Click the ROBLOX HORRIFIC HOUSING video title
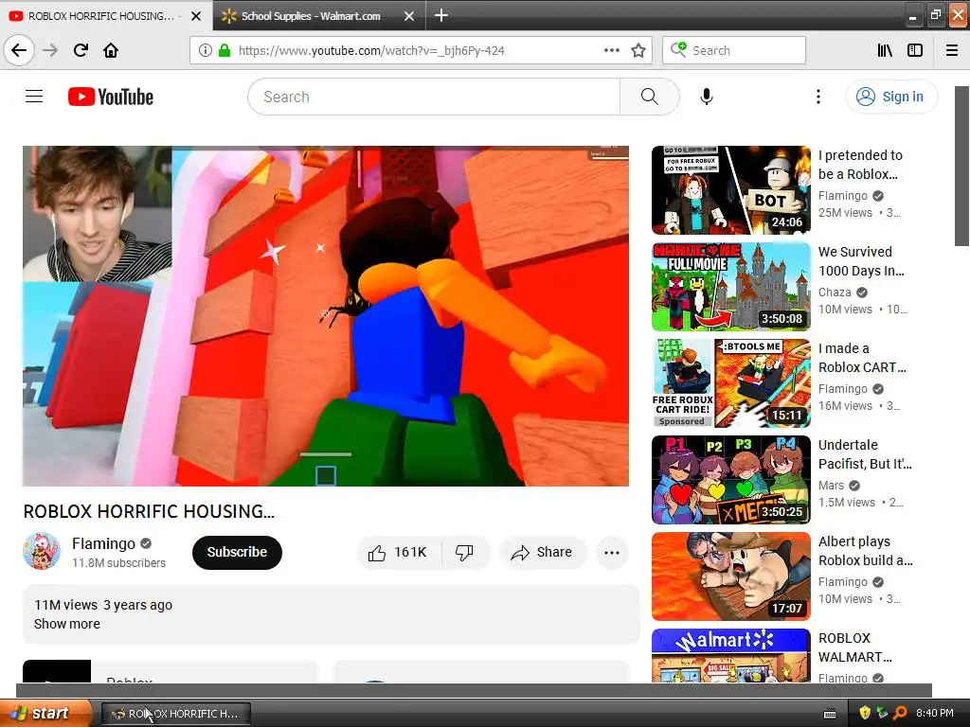This screenshot has height=727, width=970. [x=149, y=511]
